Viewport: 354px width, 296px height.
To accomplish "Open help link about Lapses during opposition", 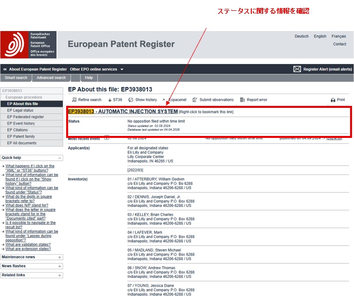I will [x=32, y=236].
